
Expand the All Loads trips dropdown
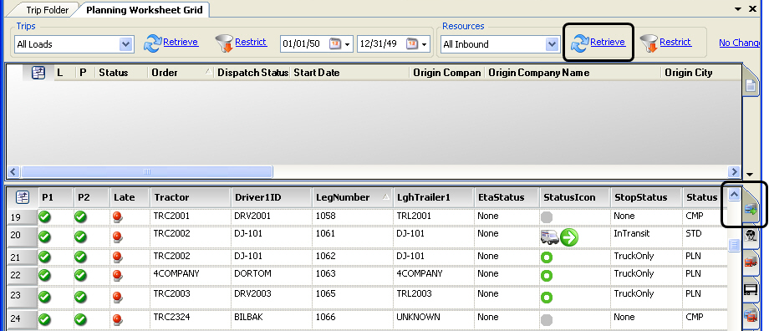[x=126, y=44]
